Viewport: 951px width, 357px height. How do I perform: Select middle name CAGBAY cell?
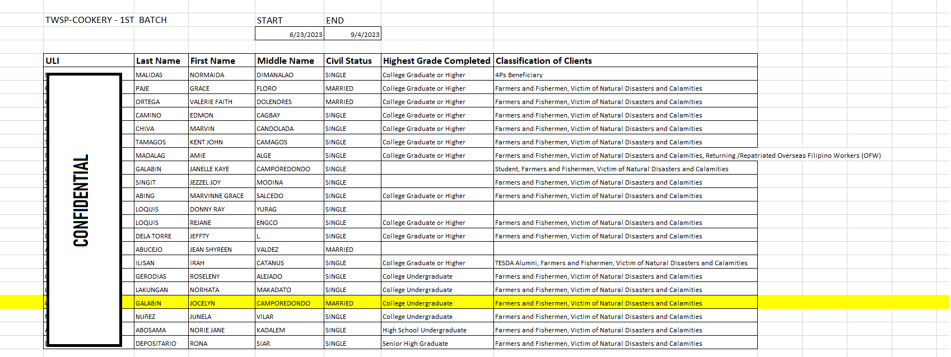(x=290, y=114)
